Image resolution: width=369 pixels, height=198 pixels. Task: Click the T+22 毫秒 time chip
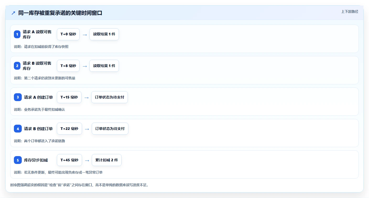[69, 129]
